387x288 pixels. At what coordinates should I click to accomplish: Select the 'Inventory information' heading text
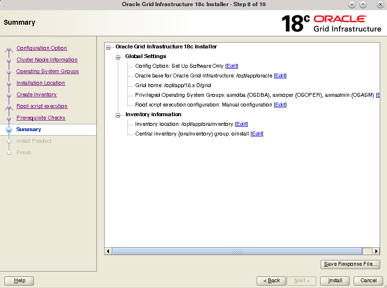click(153, 114)
